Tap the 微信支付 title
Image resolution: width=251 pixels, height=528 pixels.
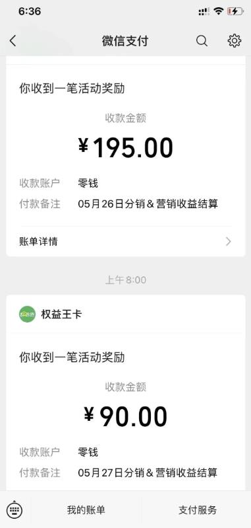pos(125,41)
